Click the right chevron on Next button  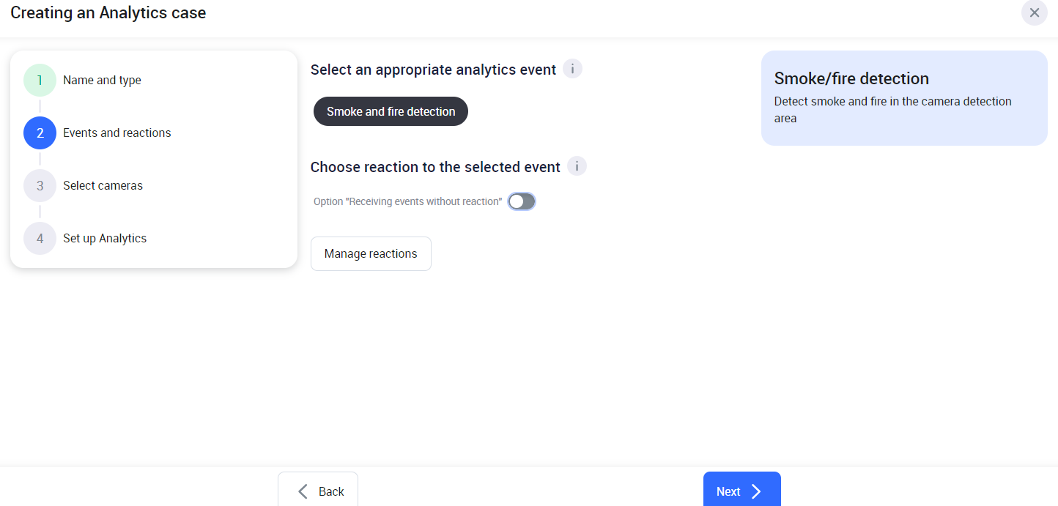(757, 491)
